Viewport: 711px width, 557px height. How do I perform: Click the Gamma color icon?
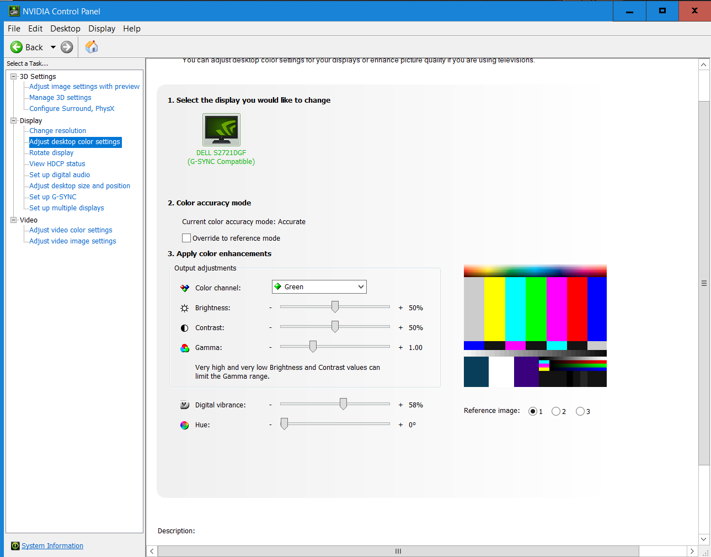185,348
